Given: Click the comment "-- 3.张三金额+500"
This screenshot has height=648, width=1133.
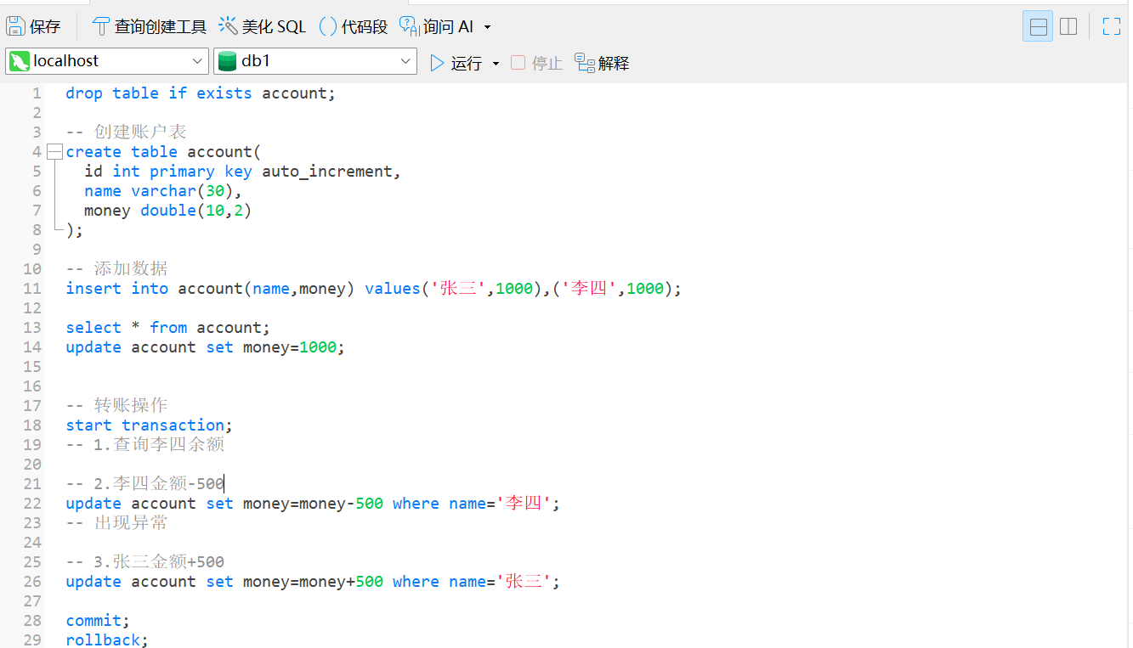Looking at the screenshot, I should (144, 562).
